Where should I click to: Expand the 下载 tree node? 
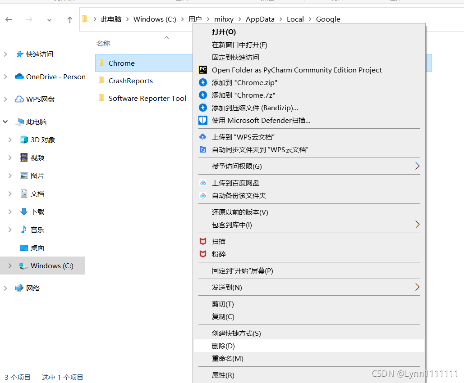tap(10, 212)
